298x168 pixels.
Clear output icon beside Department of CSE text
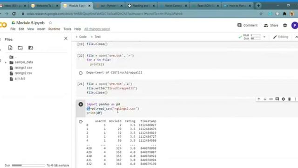tap(81, 73)
